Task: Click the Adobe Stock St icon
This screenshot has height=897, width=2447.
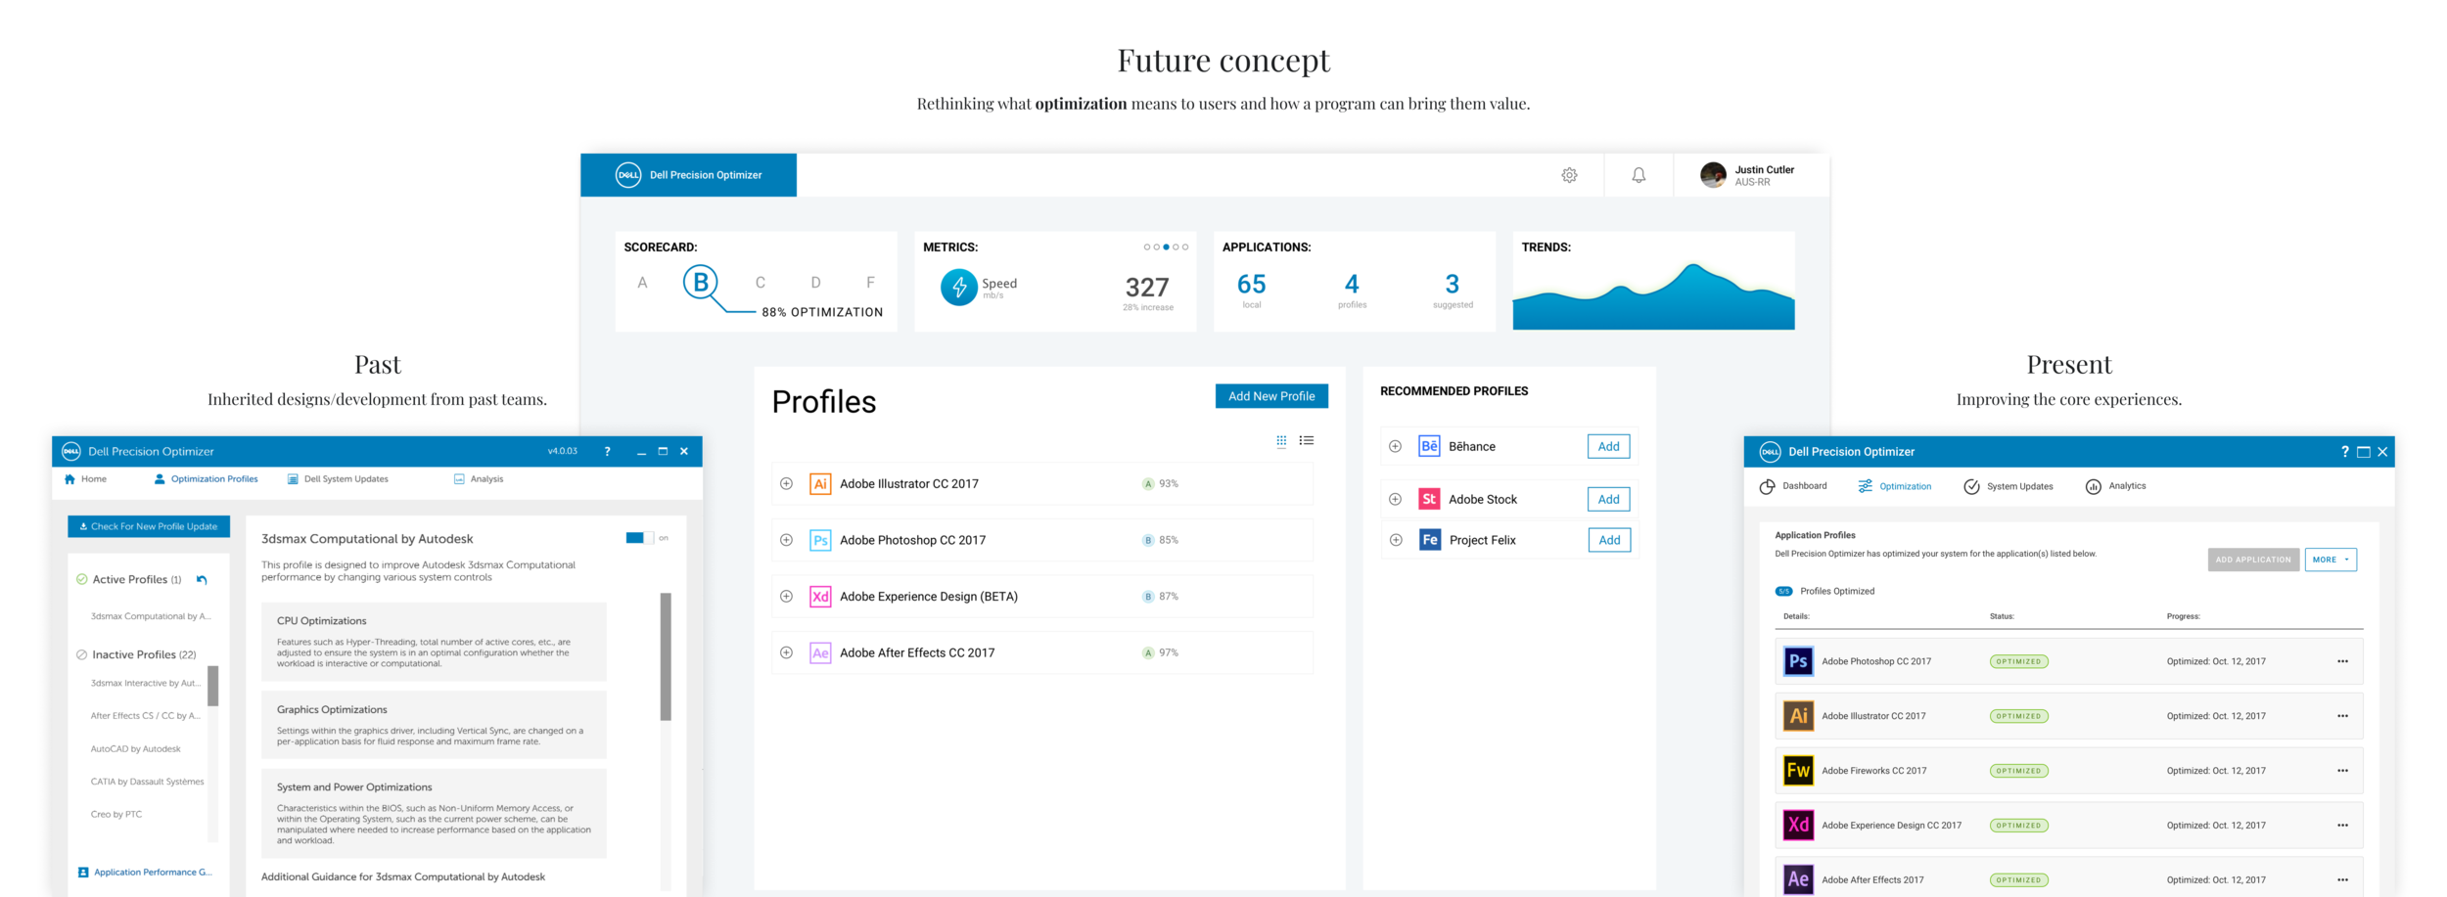Action: click(x=1429, y=500)
